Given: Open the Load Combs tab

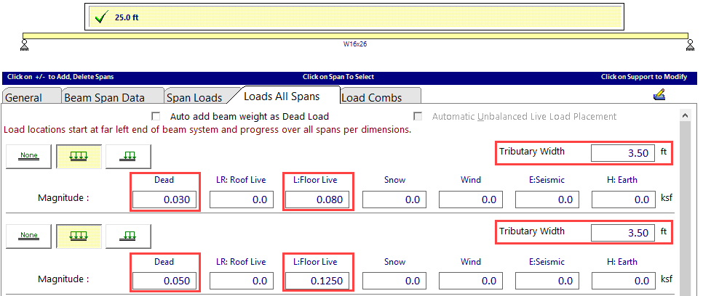Looking at the screenshot, I should click(x=370, y=97).
